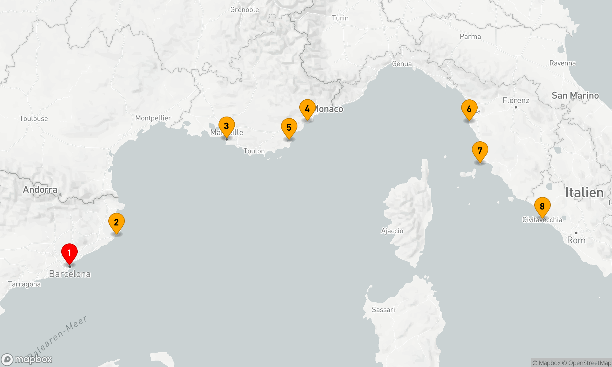This screenshot has width=612, height=367.
Task: Select orange marker number 2
Action: click(x=116, y=223)
